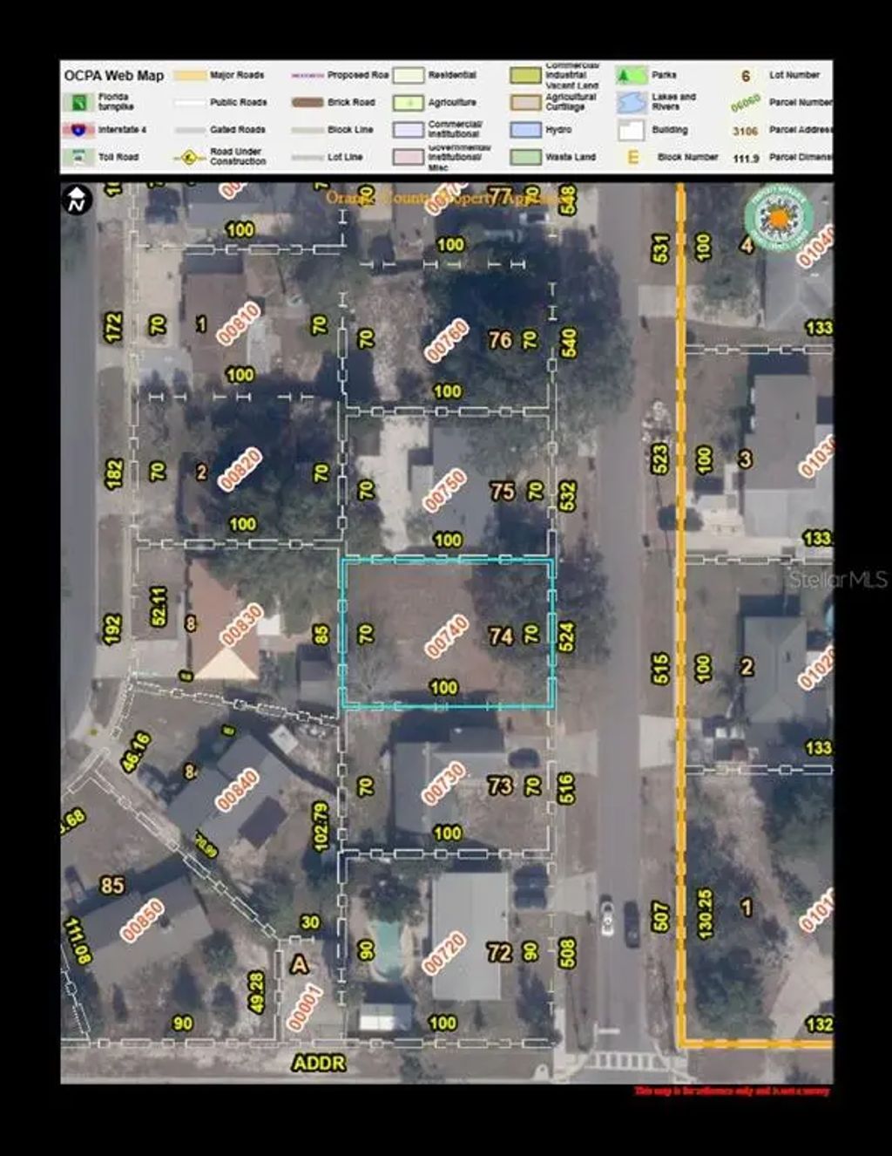The height and width of the screenshot is (1156, 892).
Task: Click the Block Number 'E' legend symbol
Action: tap(633, 158)
